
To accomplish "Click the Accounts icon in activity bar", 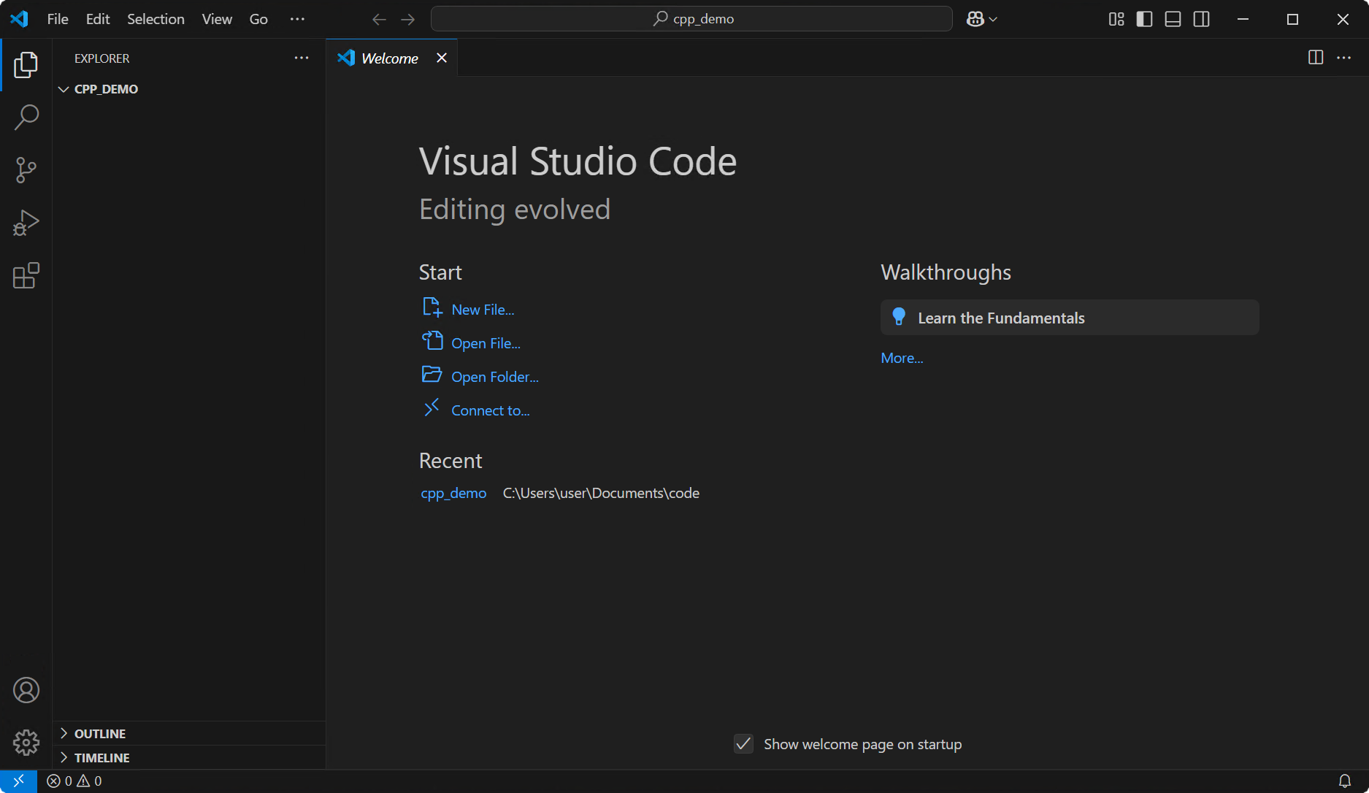I will pyautogui.click(x=26, y=689).
